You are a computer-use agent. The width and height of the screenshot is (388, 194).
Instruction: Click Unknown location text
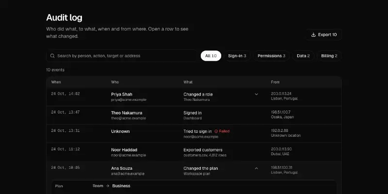point(286,136)
